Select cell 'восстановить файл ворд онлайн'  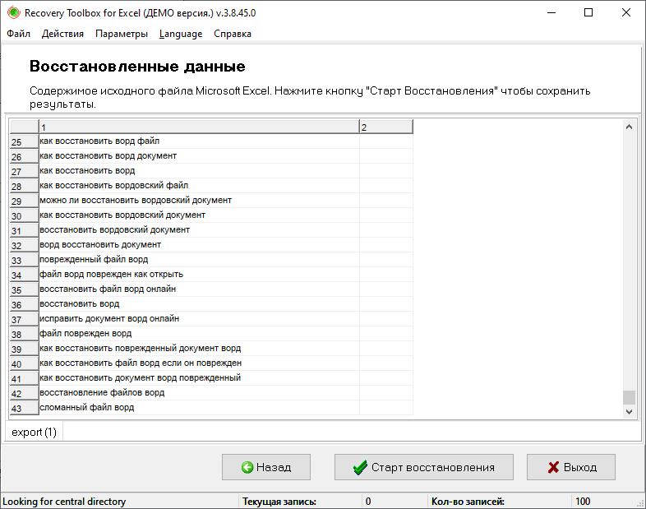[x=199, y=289]
